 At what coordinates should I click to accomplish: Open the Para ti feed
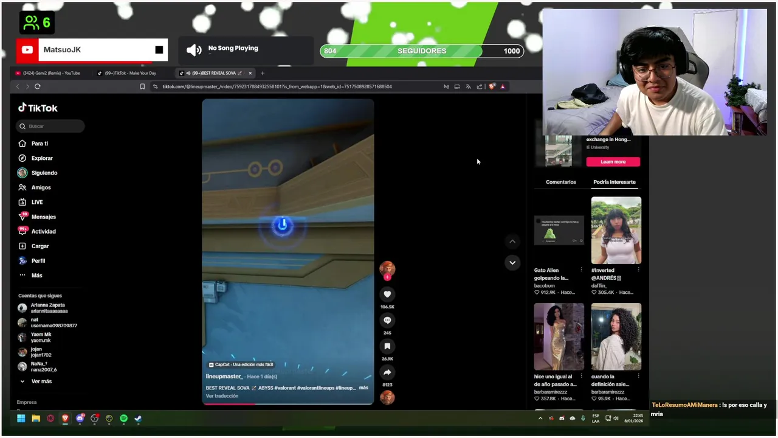(x=33, y=144)
